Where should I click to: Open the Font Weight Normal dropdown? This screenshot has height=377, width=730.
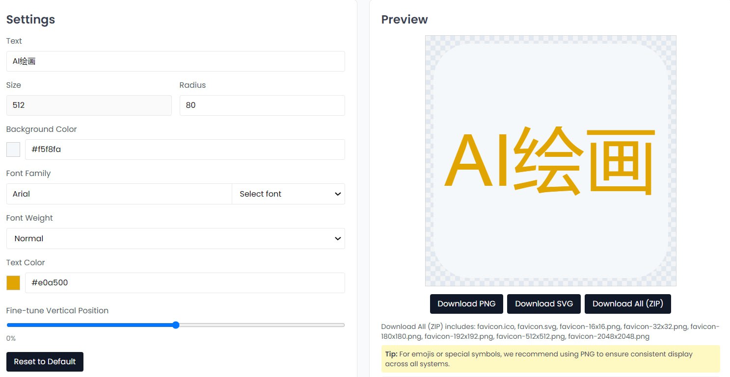[175, 239]
